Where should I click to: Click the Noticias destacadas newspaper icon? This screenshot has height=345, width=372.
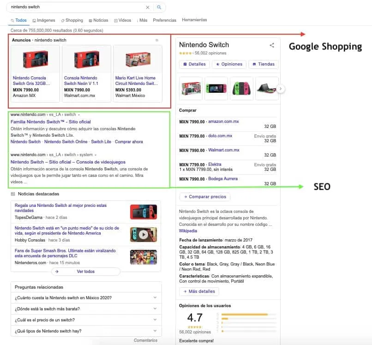[13, 194]
